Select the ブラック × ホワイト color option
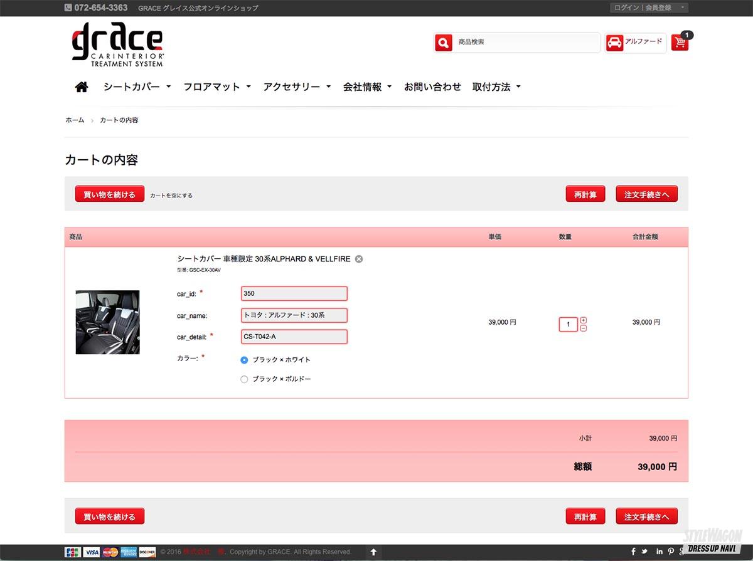The width and height of the screenshot is (753, 561). point(244,360)
